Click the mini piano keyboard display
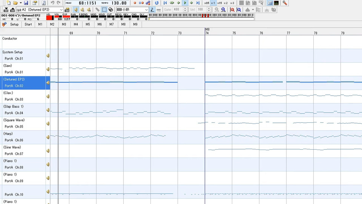This screenshot has height=204, width=362. click(x=201, y=16)
